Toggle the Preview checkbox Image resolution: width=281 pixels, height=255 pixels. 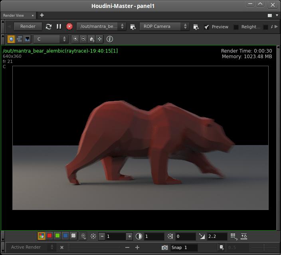tap(207, 27)
